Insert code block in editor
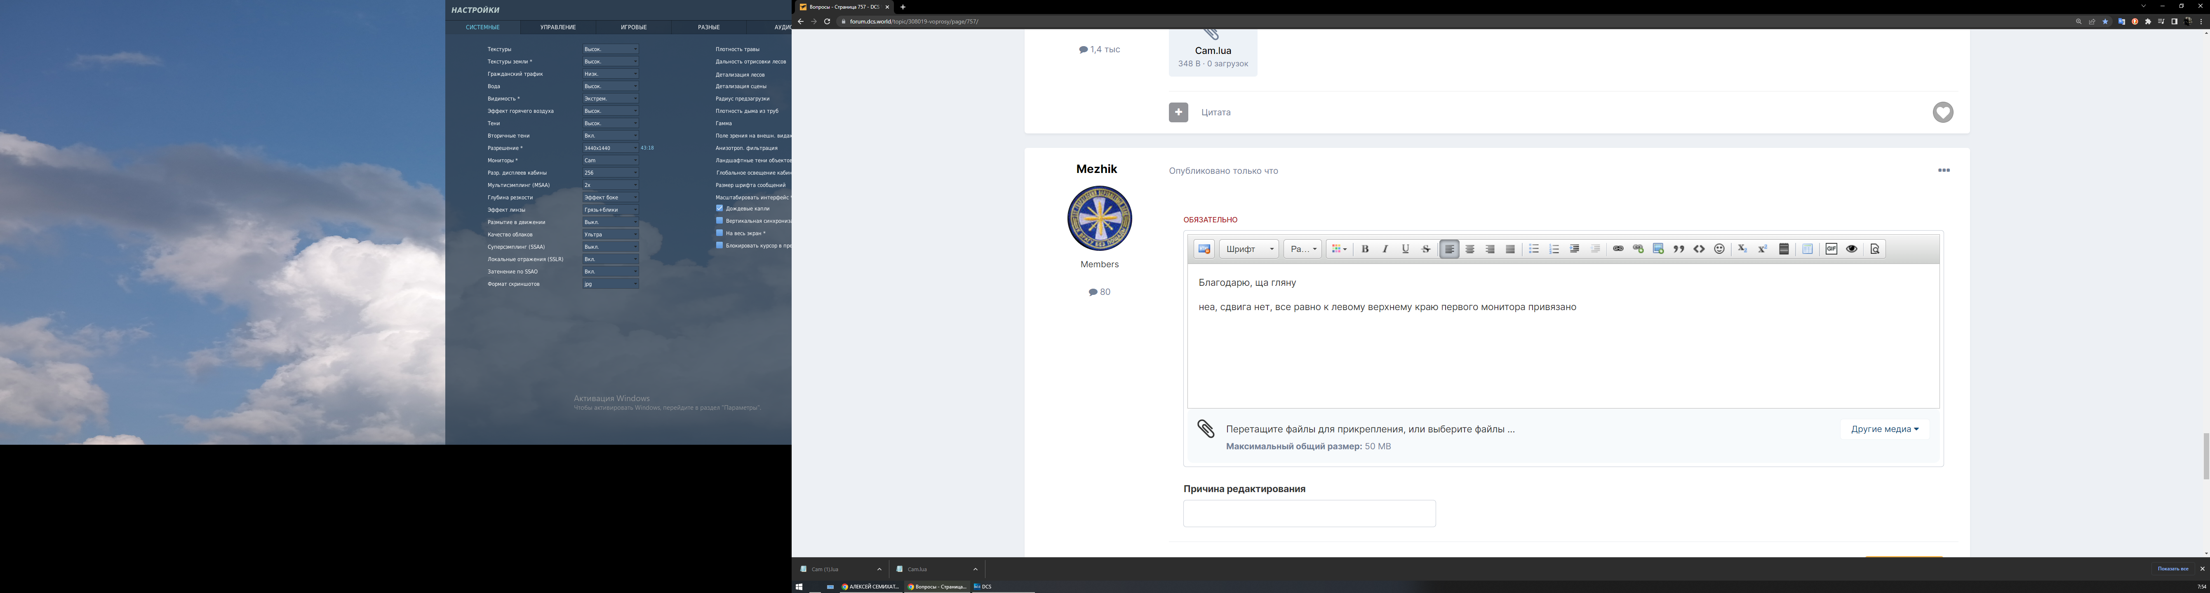Viewport: 2210px width, 593px height. pos(1699,250)
